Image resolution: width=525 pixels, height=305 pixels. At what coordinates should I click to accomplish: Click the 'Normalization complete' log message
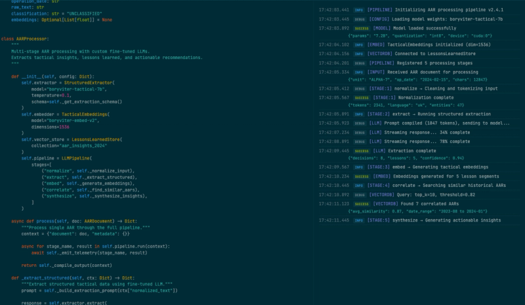(425, 98)
